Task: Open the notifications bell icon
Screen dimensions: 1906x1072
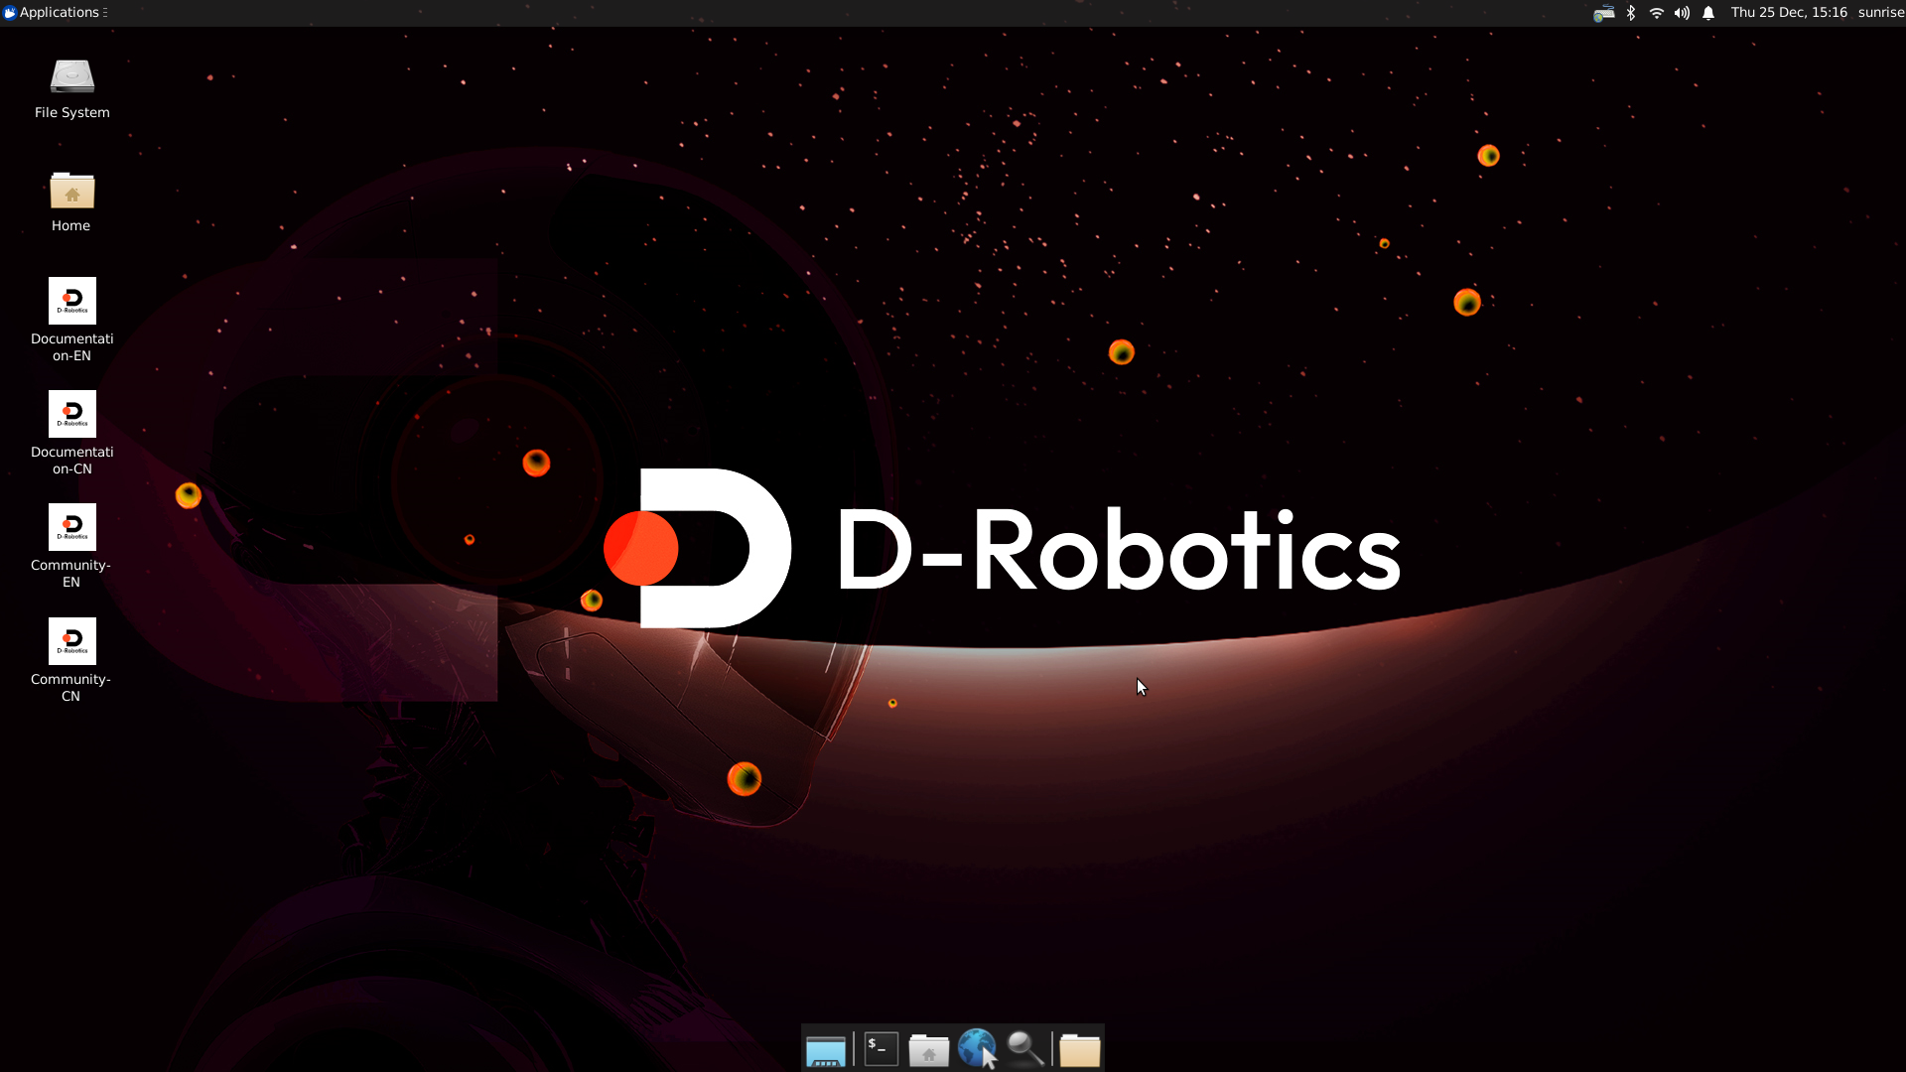Action: (1708, 13)
